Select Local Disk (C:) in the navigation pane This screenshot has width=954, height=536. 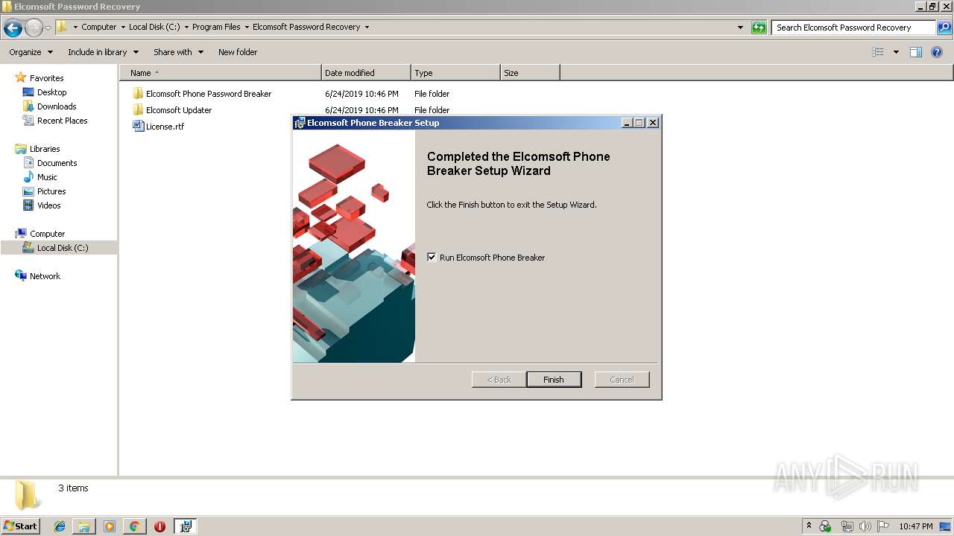(59, 248)
